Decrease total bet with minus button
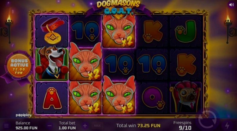 (50, 126)
